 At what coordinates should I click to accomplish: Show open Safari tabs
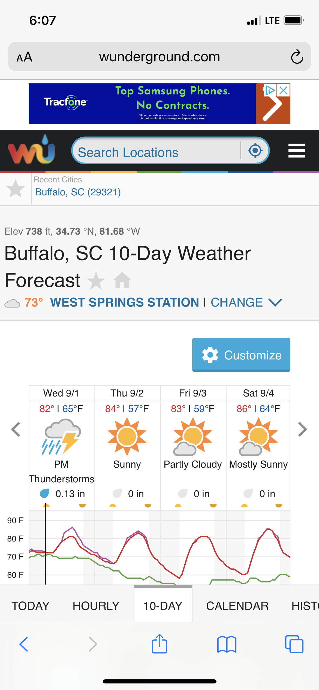pyautogui.click(x=294, y=644)
